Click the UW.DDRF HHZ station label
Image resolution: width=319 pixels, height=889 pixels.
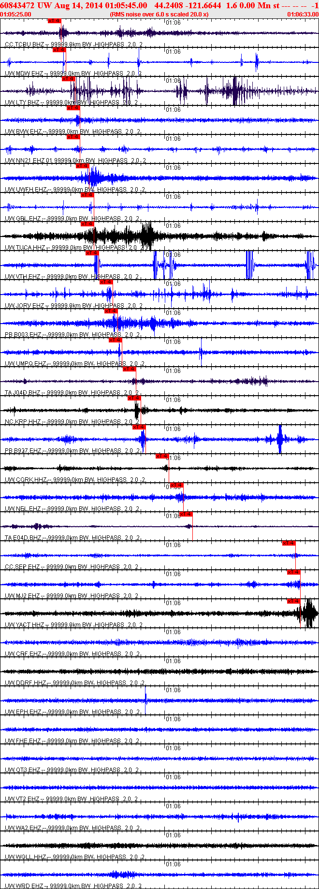point(26,683)
